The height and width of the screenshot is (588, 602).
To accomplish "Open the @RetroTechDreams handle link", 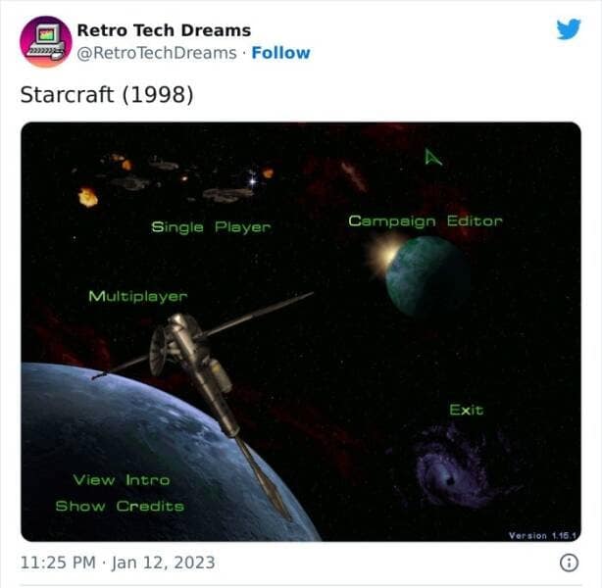I will [x=157, y=53].
